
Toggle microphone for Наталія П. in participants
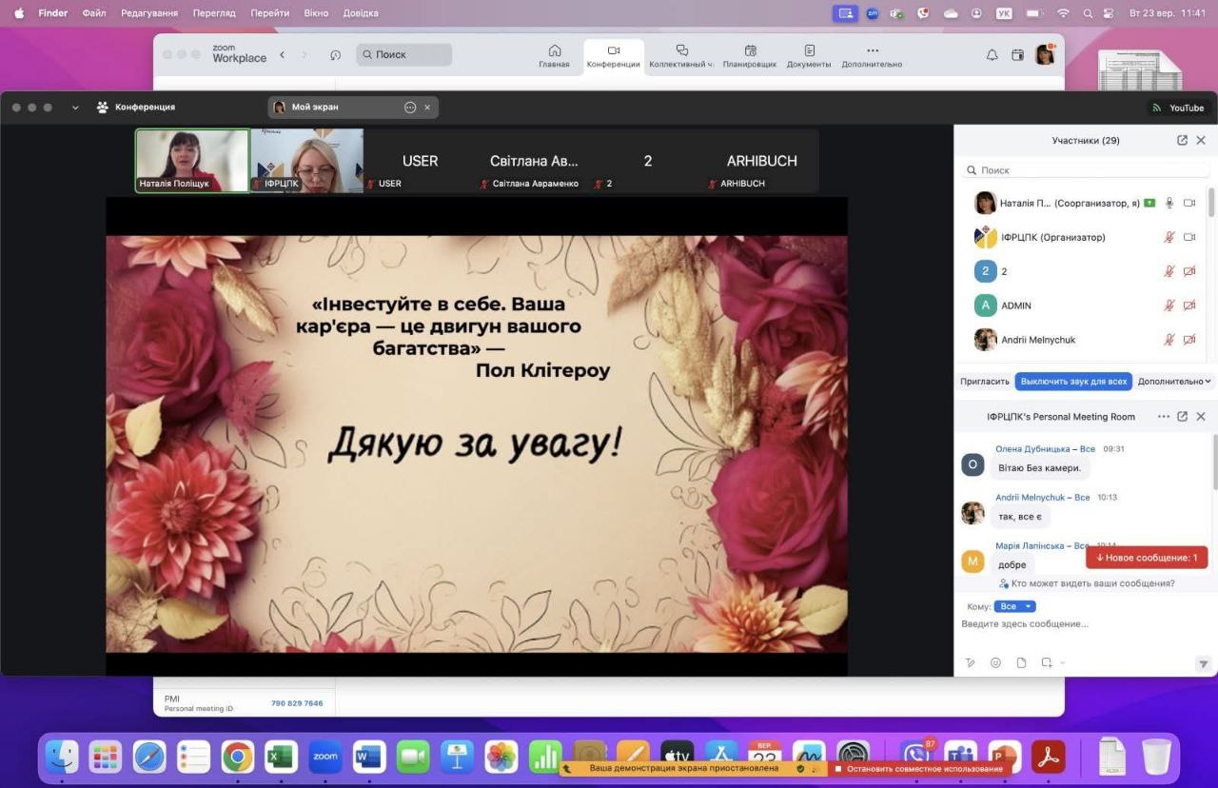1169,203
